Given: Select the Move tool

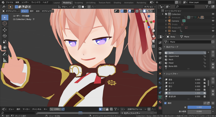Looking at the screenshot, I should tap(5, 30).
